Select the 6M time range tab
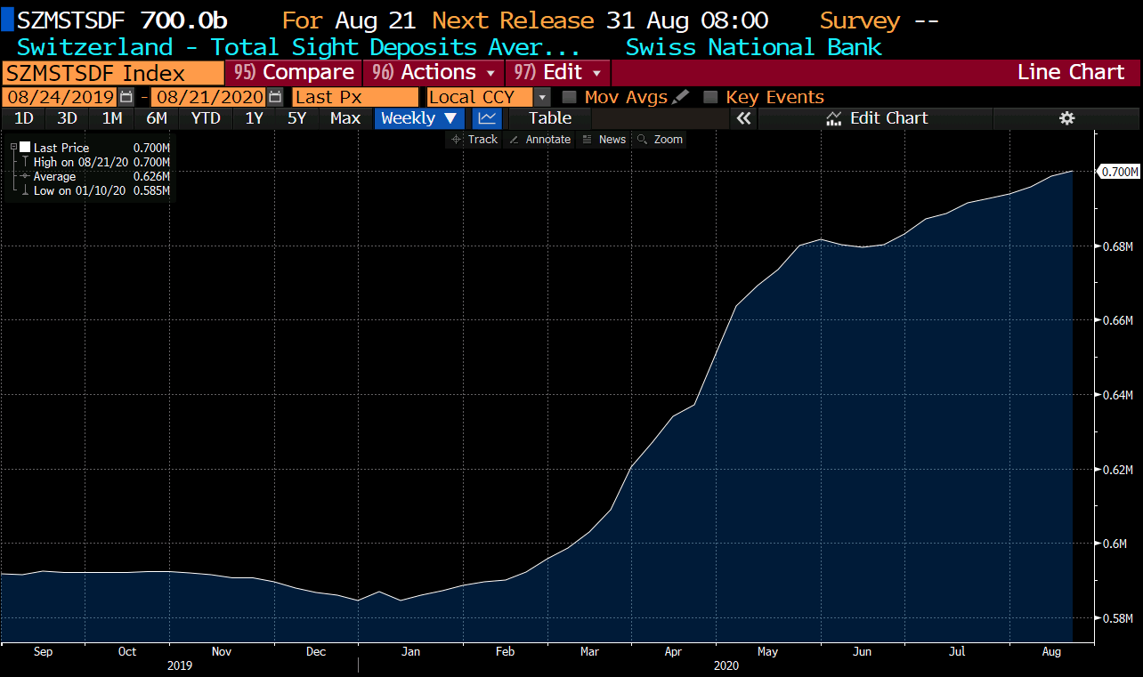The width and height of the screenshot is (1143, 677). coord(157,118)
